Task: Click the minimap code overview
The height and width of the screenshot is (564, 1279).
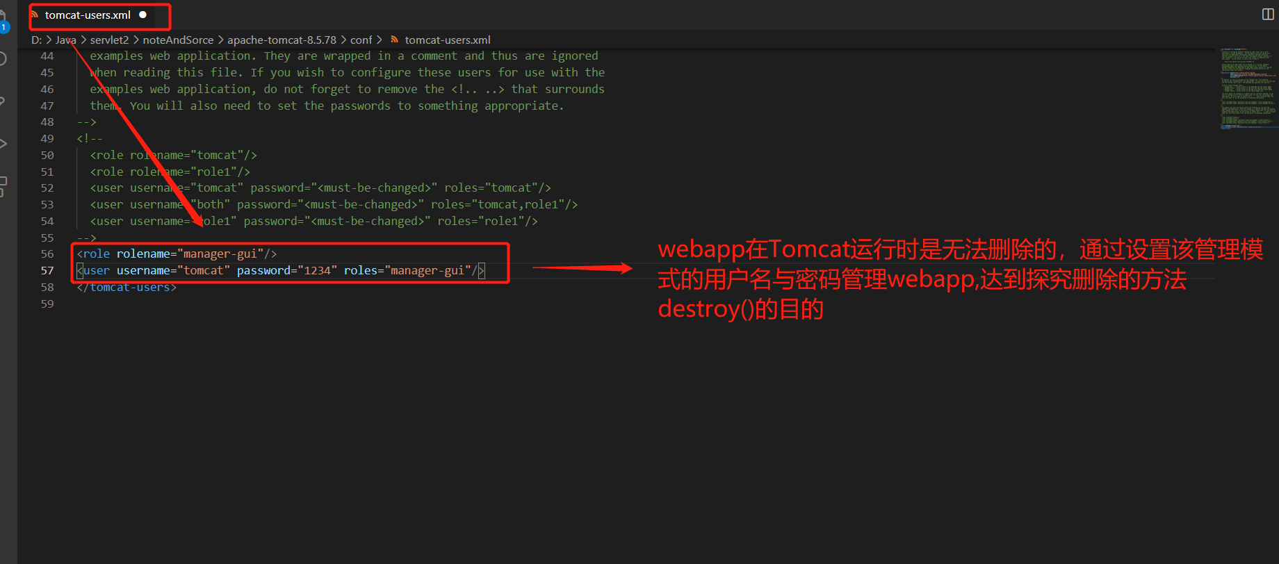Action: click(1248, 89)
